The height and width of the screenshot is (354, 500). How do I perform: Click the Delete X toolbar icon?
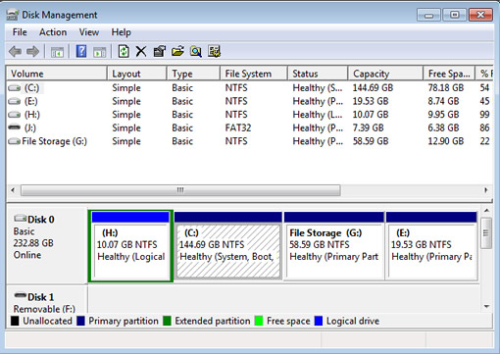[141, 51]
